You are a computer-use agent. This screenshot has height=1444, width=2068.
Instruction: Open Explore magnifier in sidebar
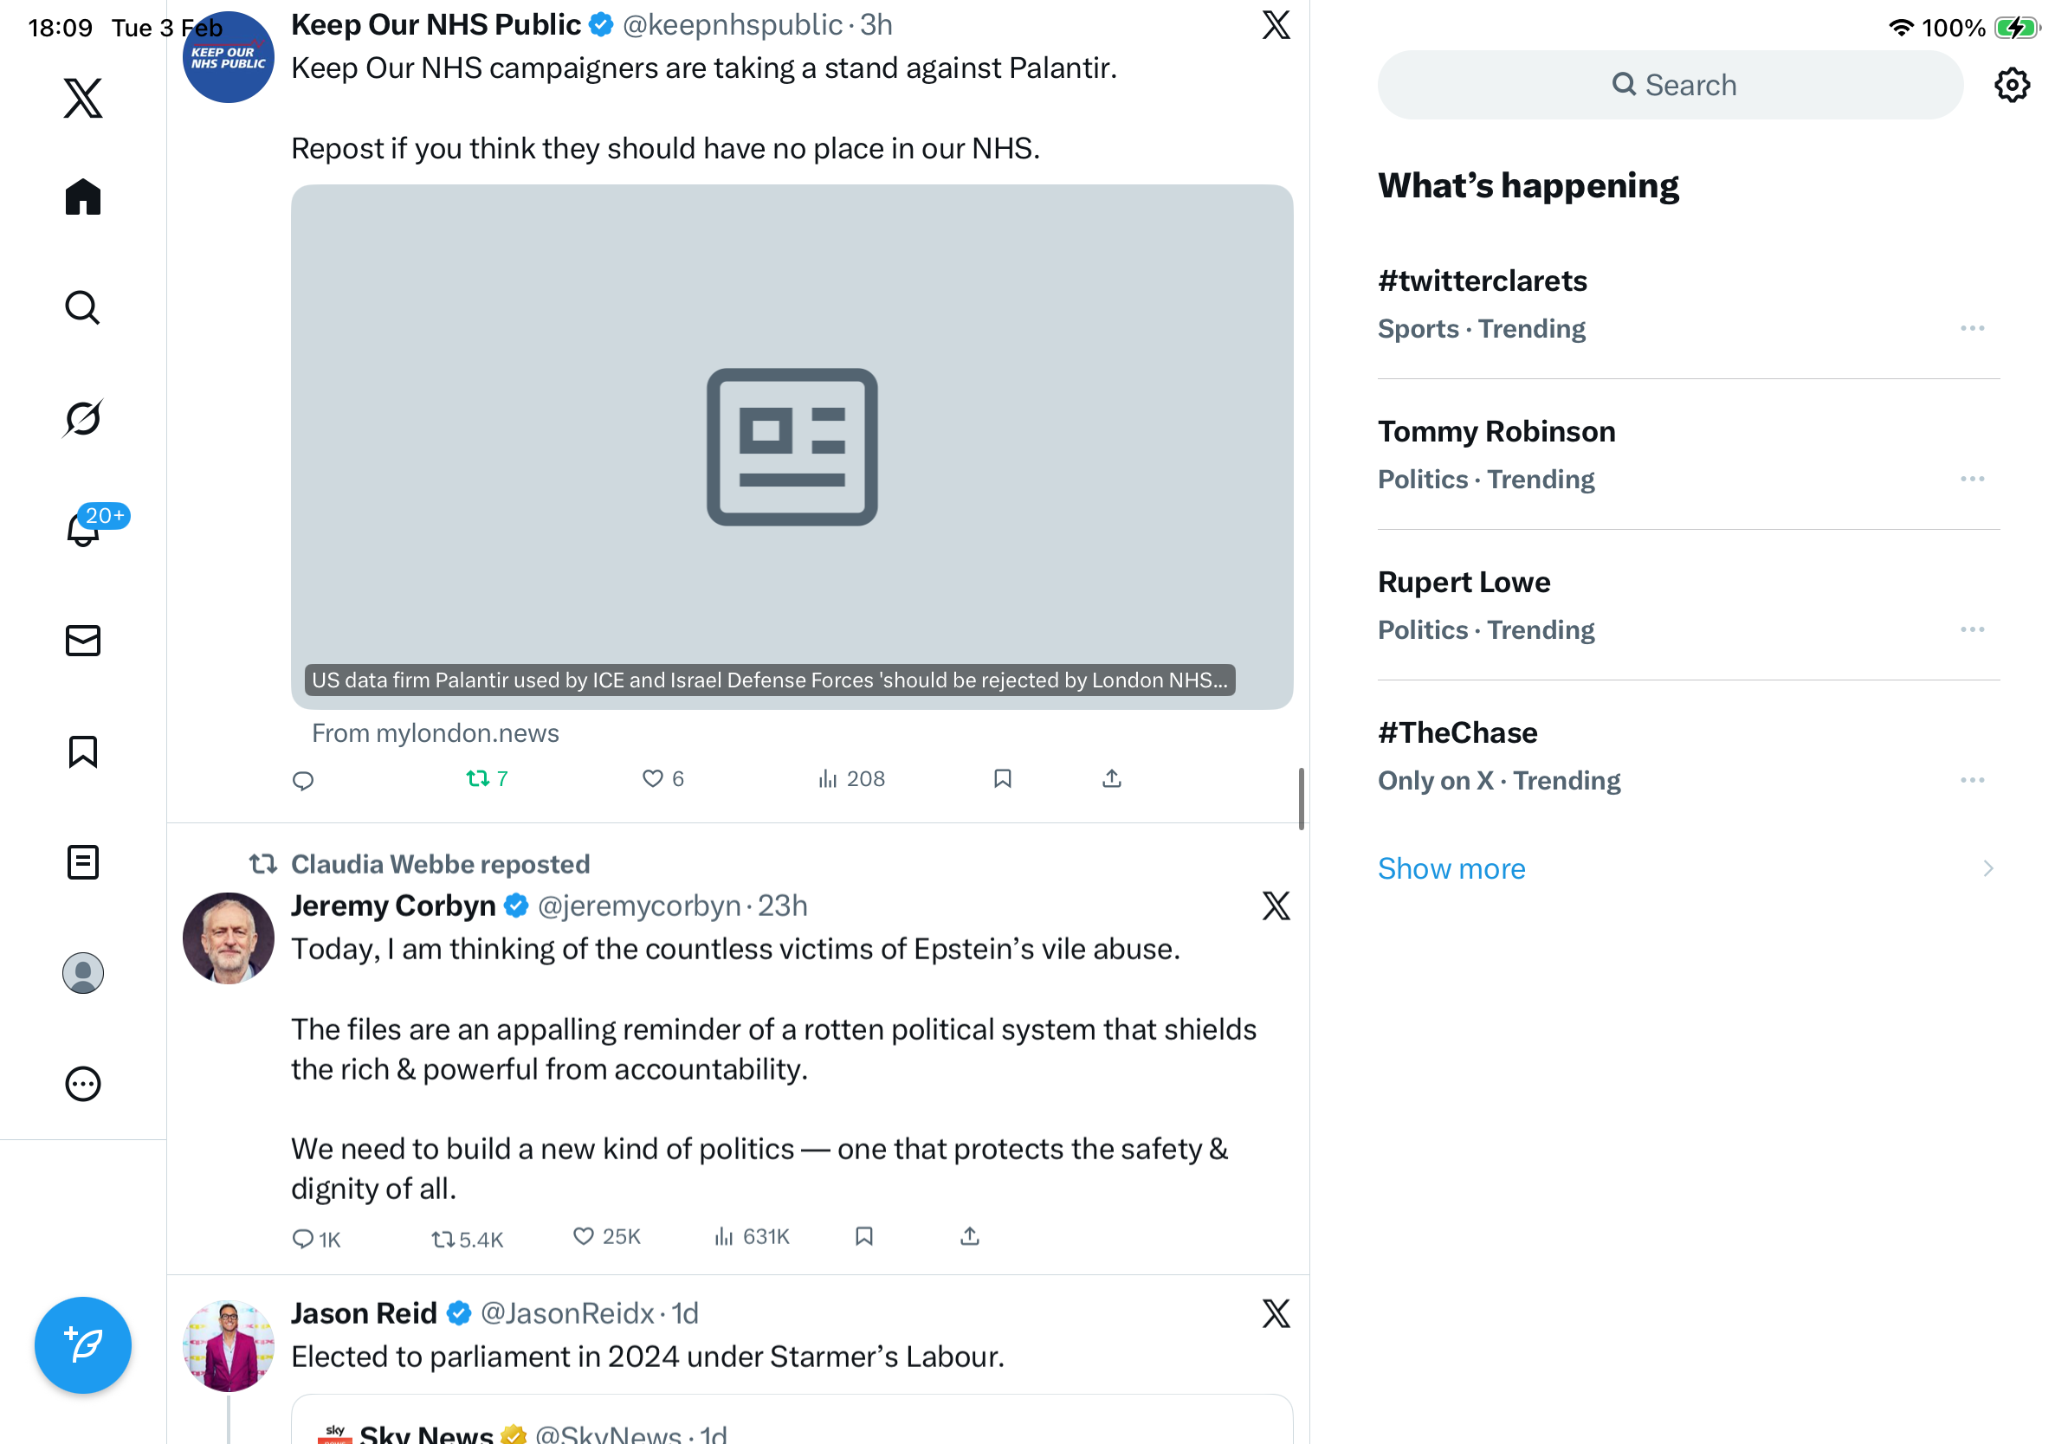coord(83,307)
